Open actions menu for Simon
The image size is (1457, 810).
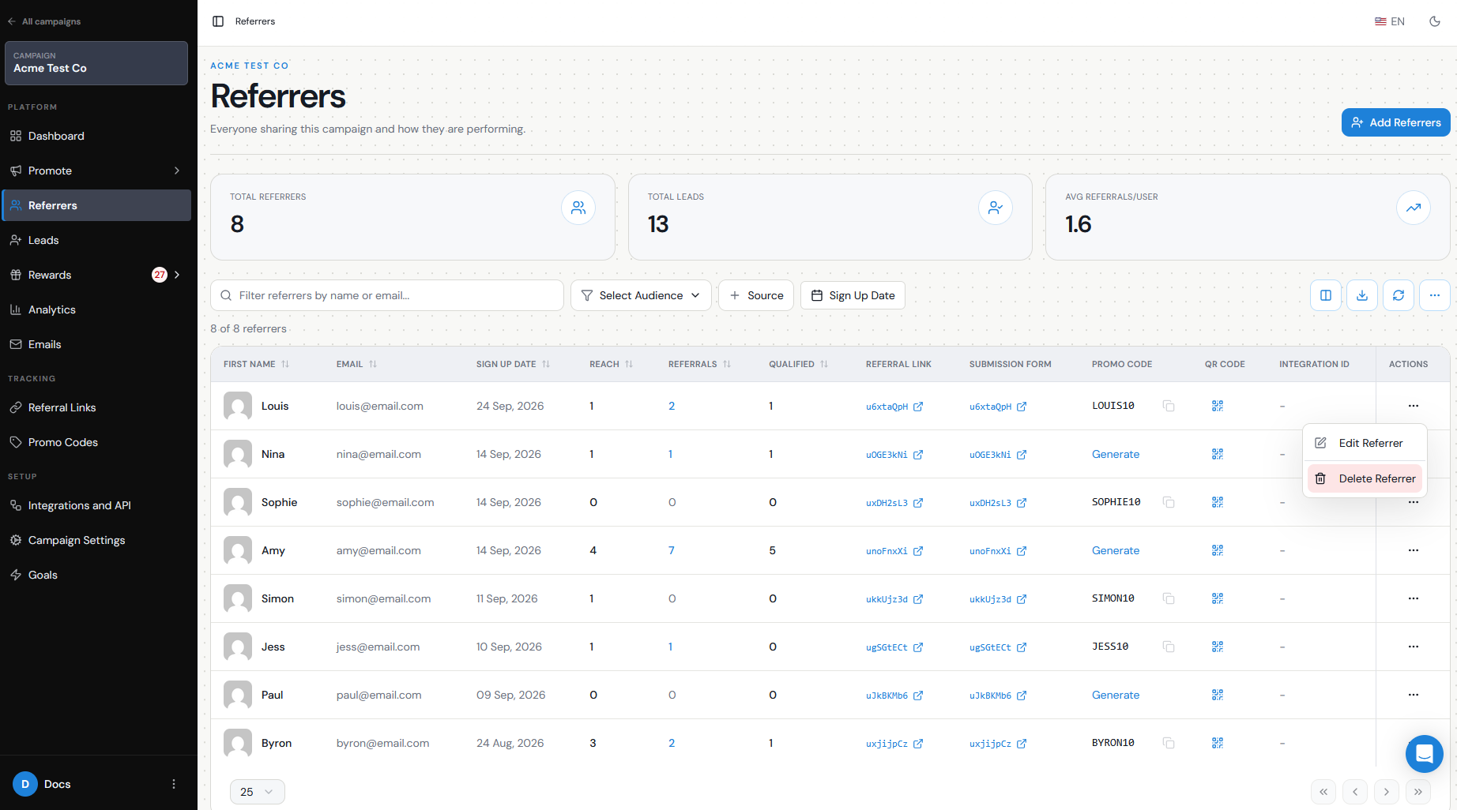(x=1414, y=598)
